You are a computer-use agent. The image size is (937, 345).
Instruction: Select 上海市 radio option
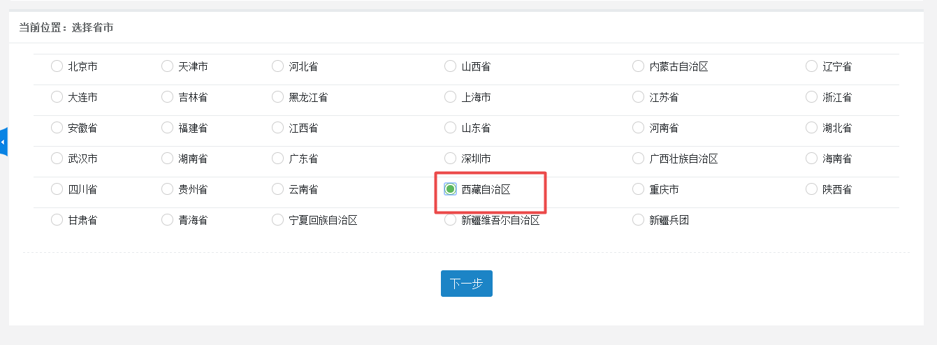point(450,97)
